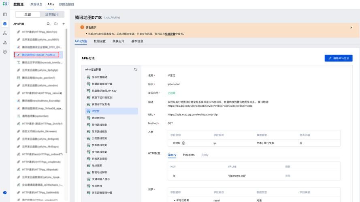Select the 行政区划搜索 method
360x202 pixels.
point(111,159)
